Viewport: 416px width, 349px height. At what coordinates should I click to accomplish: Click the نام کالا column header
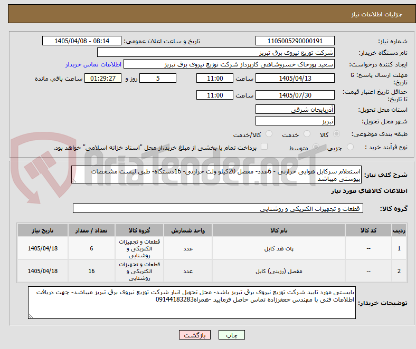coord(279,230)
